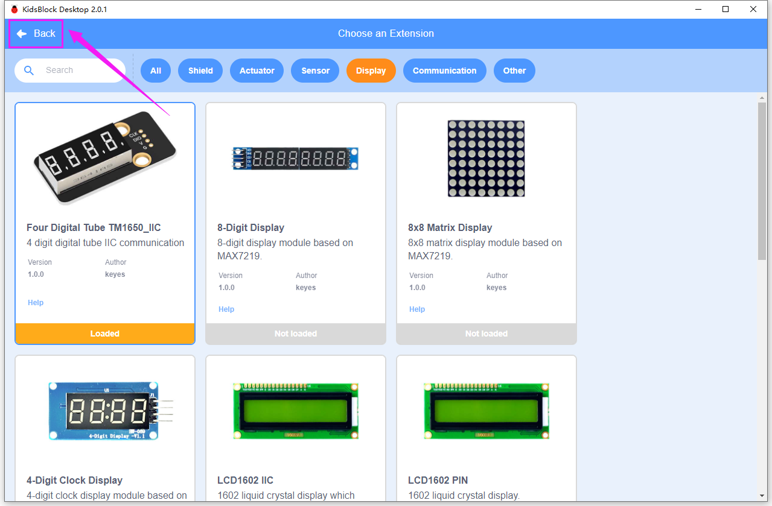Click the LCD1602 IIC title
This screenshot has width=772, height=506.
tap(245, 481)
